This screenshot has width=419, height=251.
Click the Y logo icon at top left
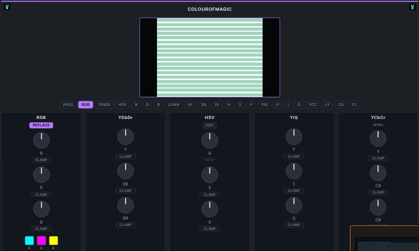click(7, 7)
